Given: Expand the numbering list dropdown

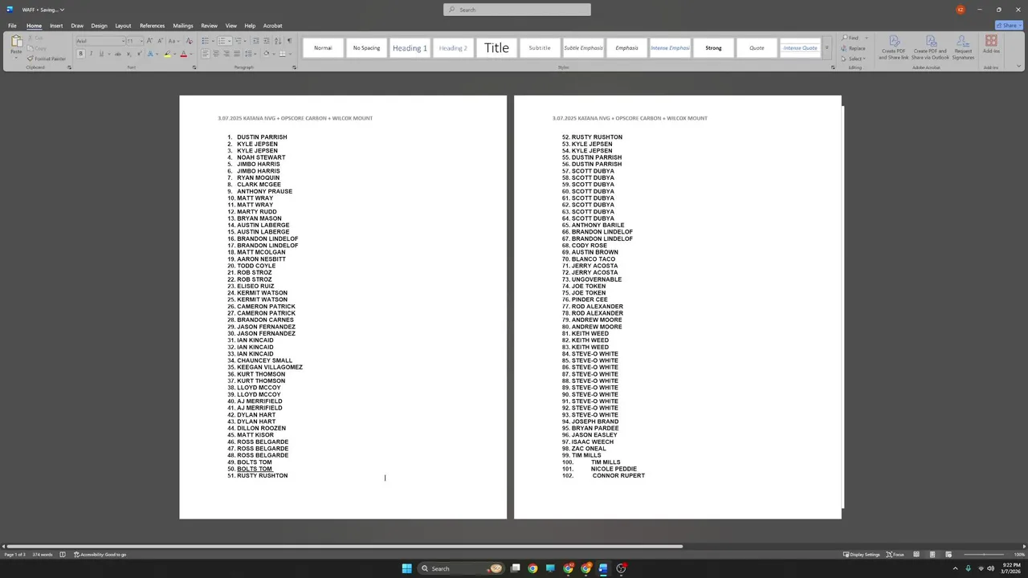Looking at the screenshot, I should point(229,41).
